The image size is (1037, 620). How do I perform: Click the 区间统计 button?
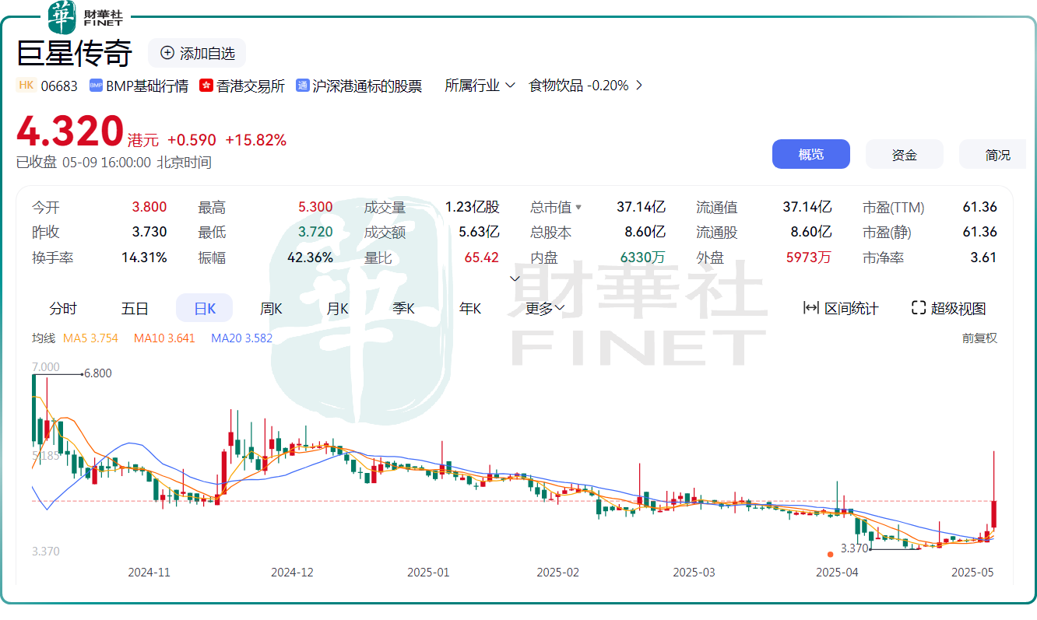click(841, 308)
